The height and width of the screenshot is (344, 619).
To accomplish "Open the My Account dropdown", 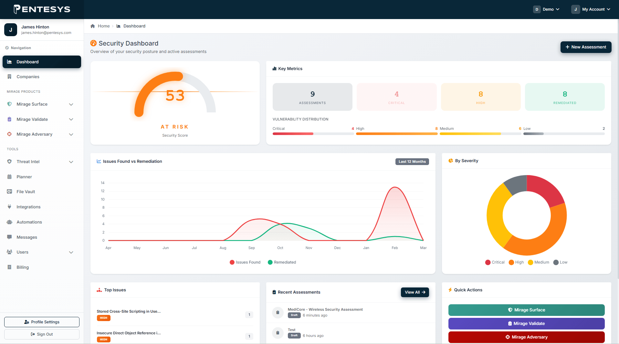I will click(x=591, y=9).
